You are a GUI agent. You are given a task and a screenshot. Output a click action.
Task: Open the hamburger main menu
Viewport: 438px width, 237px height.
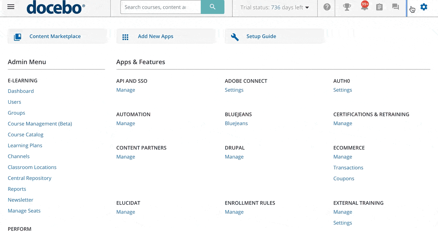(11, 7)
